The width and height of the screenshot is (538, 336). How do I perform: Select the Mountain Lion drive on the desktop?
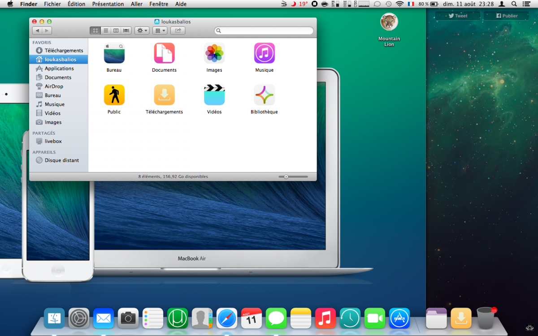pos(389,22)
